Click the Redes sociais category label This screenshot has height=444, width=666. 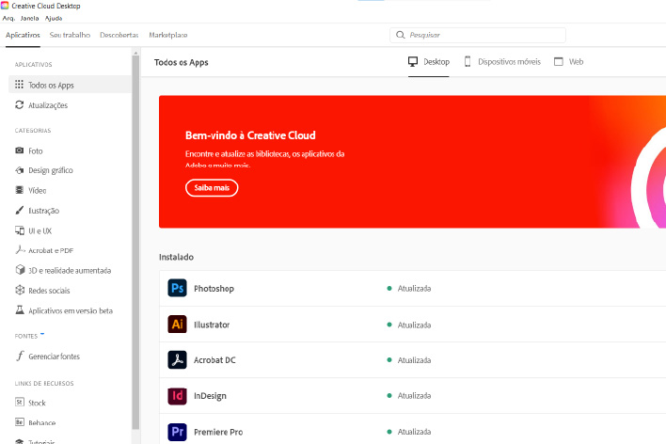tap(49, 291)
